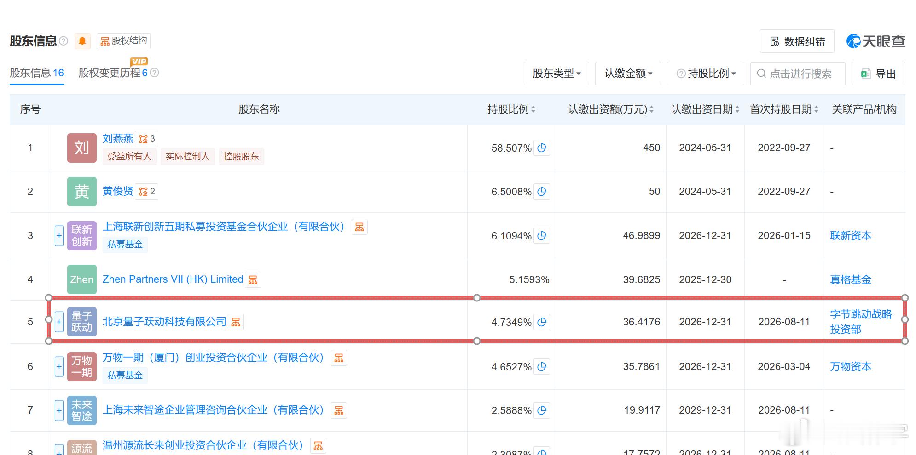The image size is (916, 455).
Task: Open 上海未来智途企业管理咨询合伙企业 link
Action: [x=214, y=410]
